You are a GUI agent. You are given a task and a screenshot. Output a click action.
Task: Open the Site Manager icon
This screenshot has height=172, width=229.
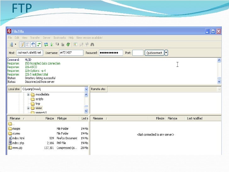pyautogui.click(x=11, y=44)
